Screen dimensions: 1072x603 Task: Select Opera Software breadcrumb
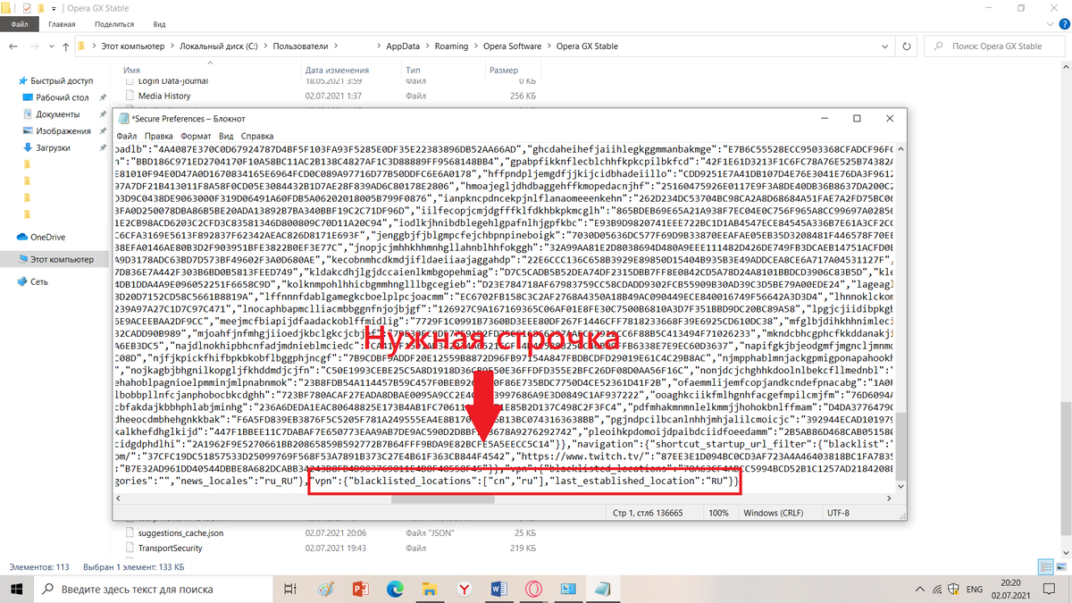click(513, 46)
